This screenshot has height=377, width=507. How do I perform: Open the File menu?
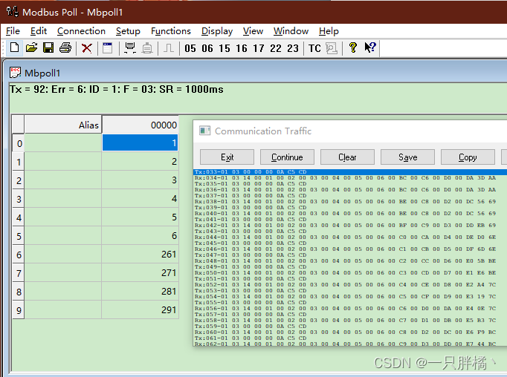pyautogui.click(x=13, y=31)
